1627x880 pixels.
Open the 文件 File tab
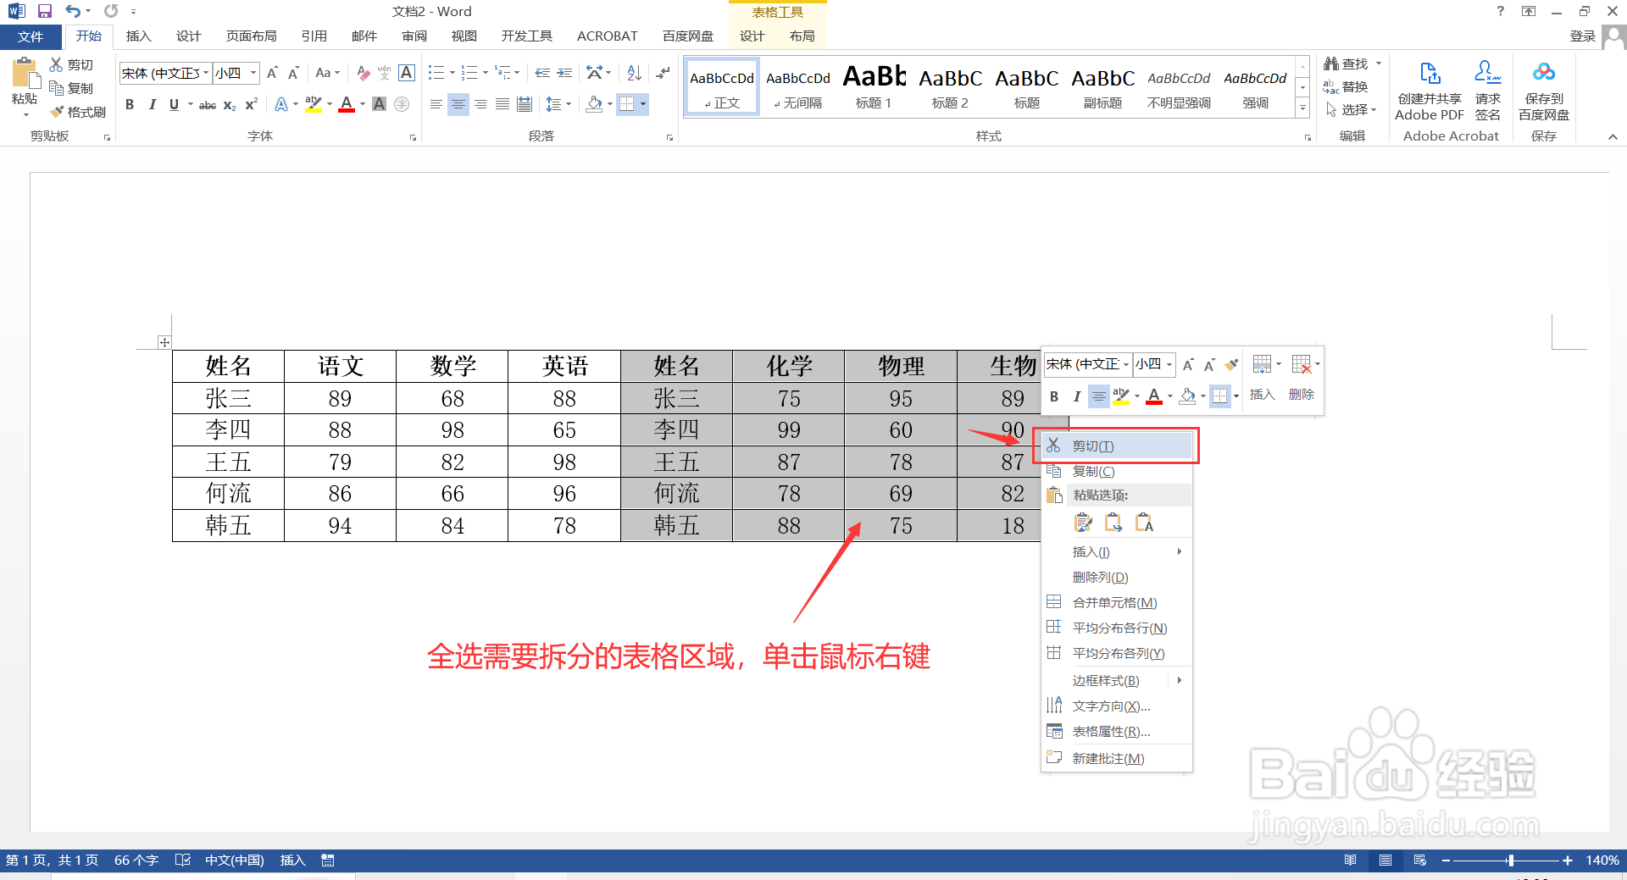(31, 36)
